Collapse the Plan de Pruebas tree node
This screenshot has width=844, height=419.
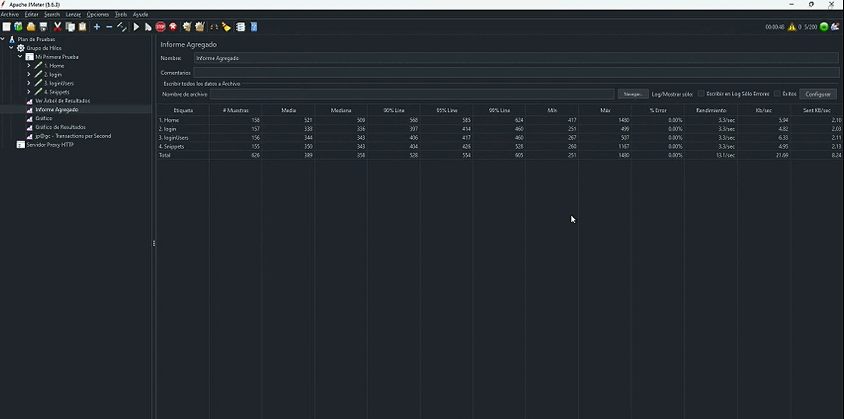[3, 39]
